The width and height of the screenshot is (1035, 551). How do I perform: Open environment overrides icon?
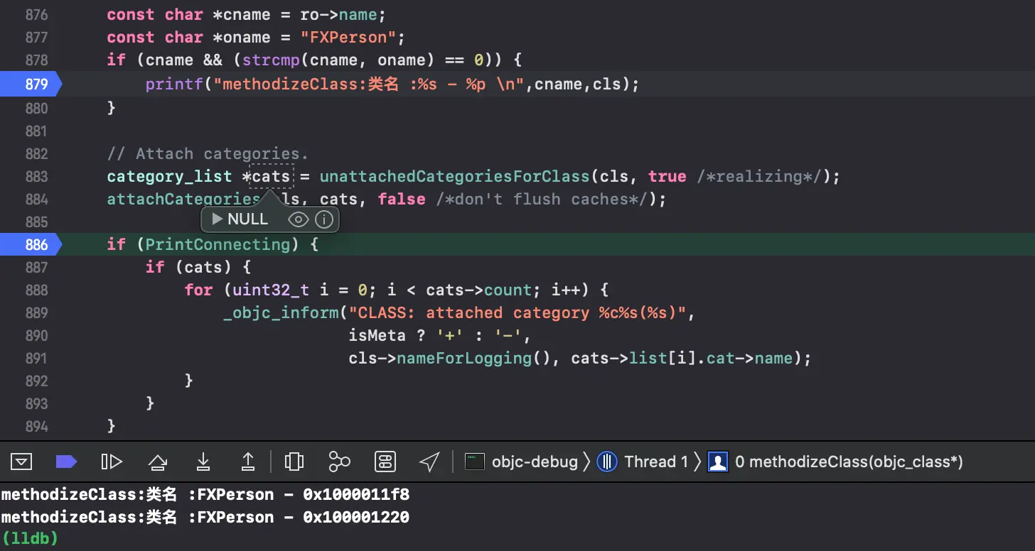pyautogui.click(x=385, y=462)
